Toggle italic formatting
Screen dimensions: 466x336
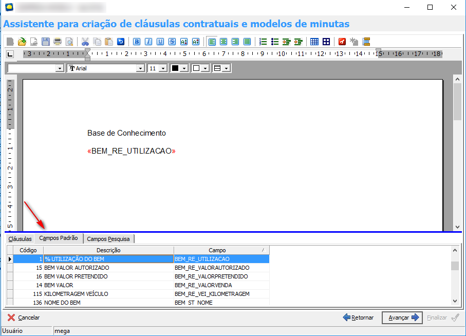point(148,42)
